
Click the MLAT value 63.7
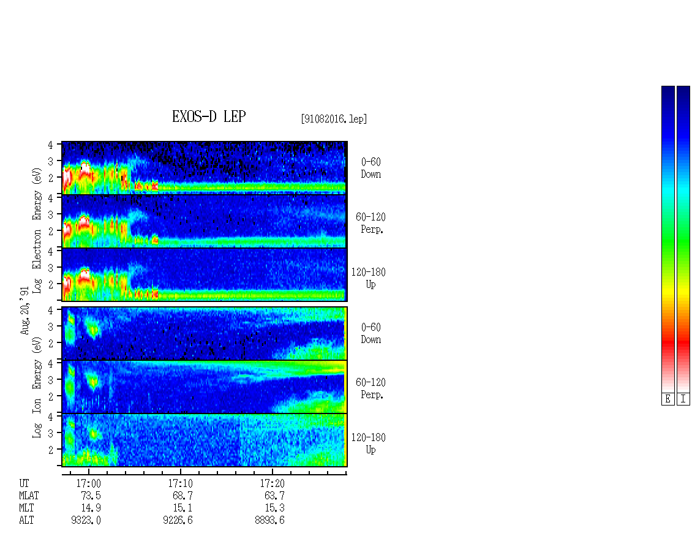tap(274, 496)
